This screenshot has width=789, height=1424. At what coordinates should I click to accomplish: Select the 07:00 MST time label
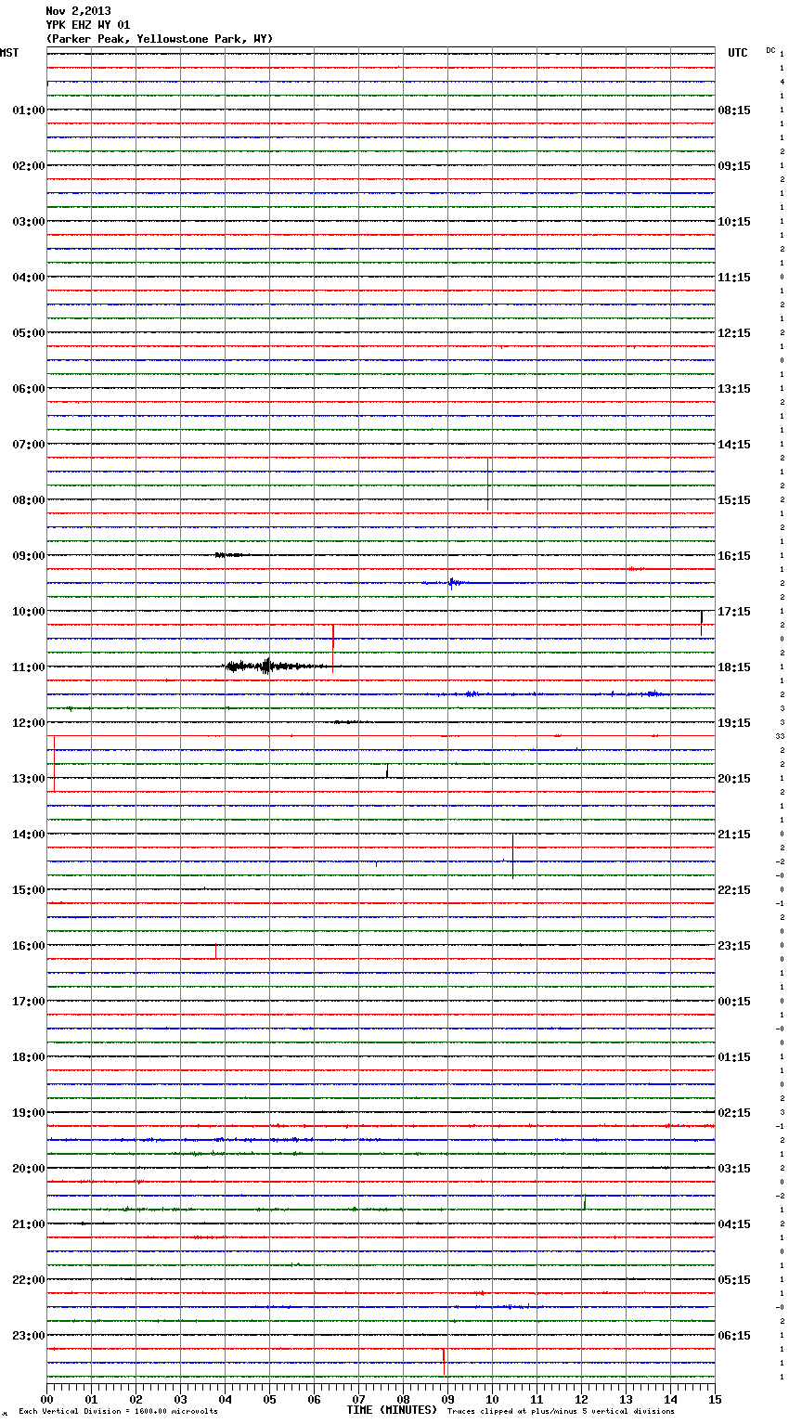(x=29, y=445)
